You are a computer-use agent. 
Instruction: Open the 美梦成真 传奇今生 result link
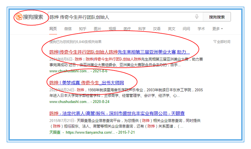(87, 83)
